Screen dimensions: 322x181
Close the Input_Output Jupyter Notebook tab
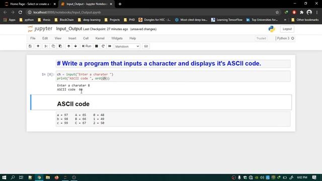pyautogui.click(x=111, y=4)
